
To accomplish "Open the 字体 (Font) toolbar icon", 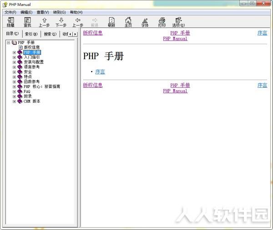I will [x=145, y=22].
